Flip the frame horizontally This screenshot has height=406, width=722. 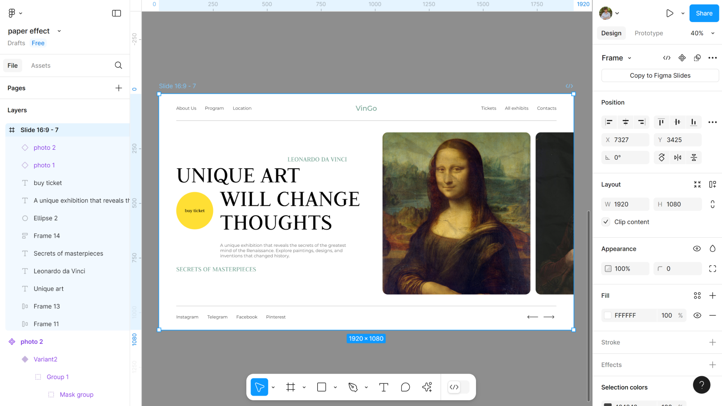[x=678, y=157]
